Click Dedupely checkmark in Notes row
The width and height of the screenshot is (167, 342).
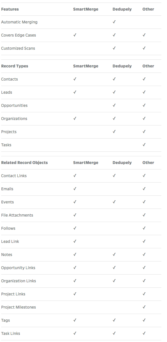point(114,254)
